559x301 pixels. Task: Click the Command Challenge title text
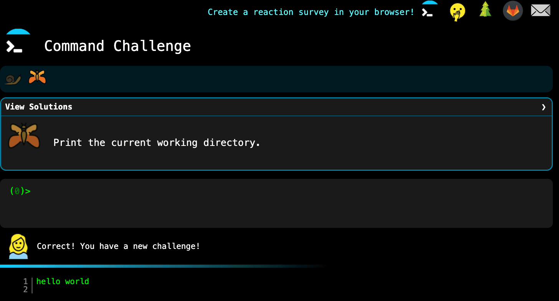point(117,46)
